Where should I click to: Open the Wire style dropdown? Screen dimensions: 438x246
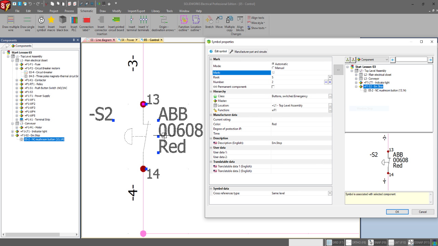[x=256, y=23]
